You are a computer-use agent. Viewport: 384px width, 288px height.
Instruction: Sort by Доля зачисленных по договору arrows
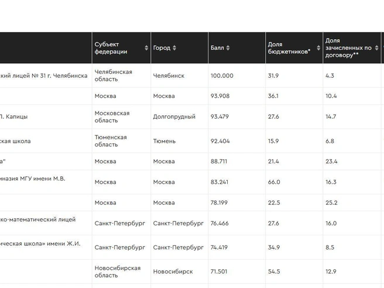(x=376, y=48)
